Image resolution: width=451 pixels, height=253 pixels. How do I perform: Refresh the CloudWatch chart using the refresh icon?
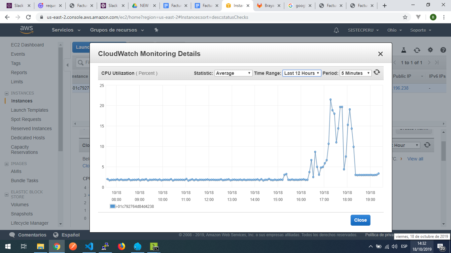pyautogui.click(x=377, y=72)
